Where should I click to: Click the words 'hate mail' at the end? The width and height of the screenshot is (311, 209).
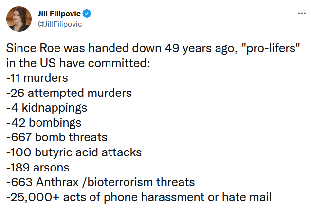247,197
